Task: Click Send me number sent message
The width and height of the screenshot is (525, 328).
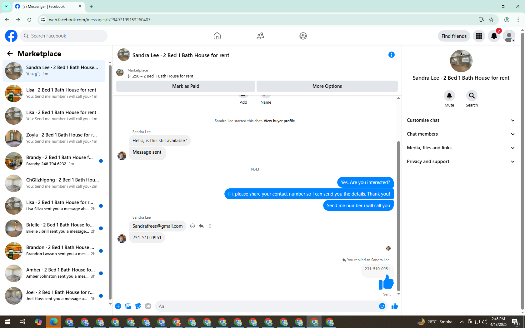Action: [358, 206]
